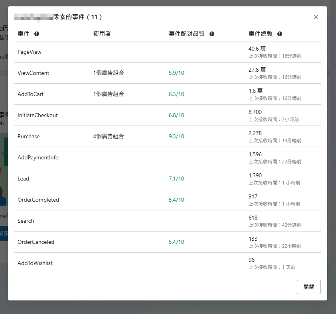Click PageView total 40.6 萬
Viewport: 336px width, 314px height.
click(257, 49)
